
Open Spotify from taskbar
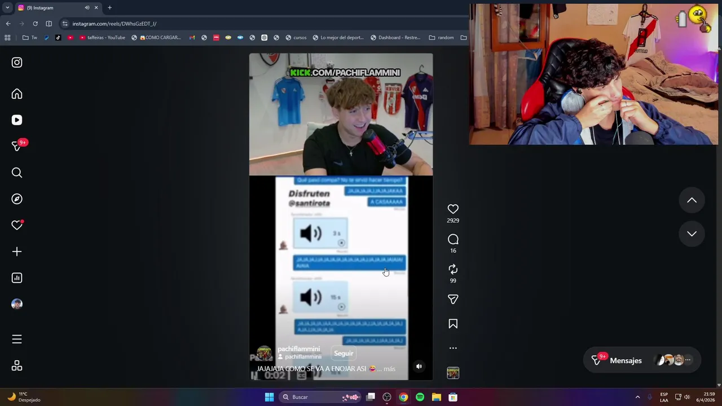point(420,397)
